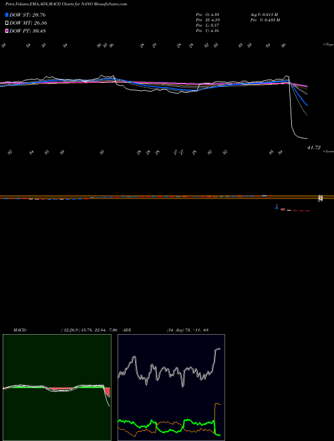Image resolution: width=334 pixels, height=441 pixels.
Task: Click the brown volume bar strip
Action: (167, 197)
